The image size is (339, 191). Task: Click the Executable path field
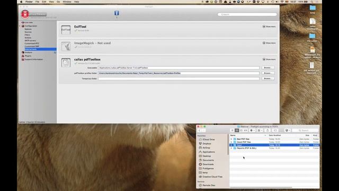[179, 68]
